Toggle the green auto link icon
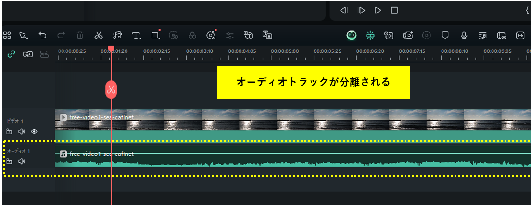This screenshot has width=531, height=205. pos(11,54)
